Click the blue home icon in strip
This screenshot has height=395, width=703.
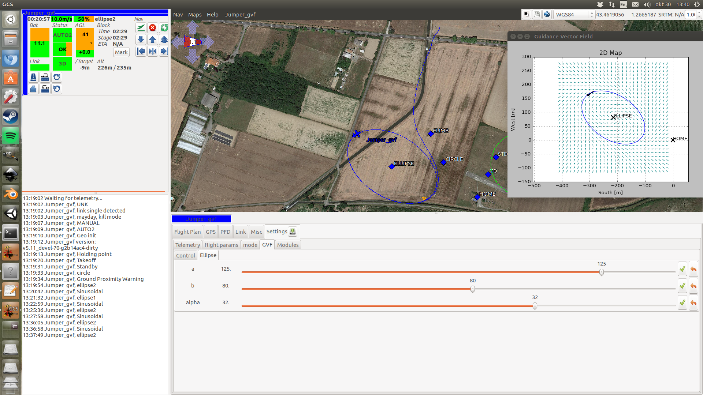click(33, 89)
